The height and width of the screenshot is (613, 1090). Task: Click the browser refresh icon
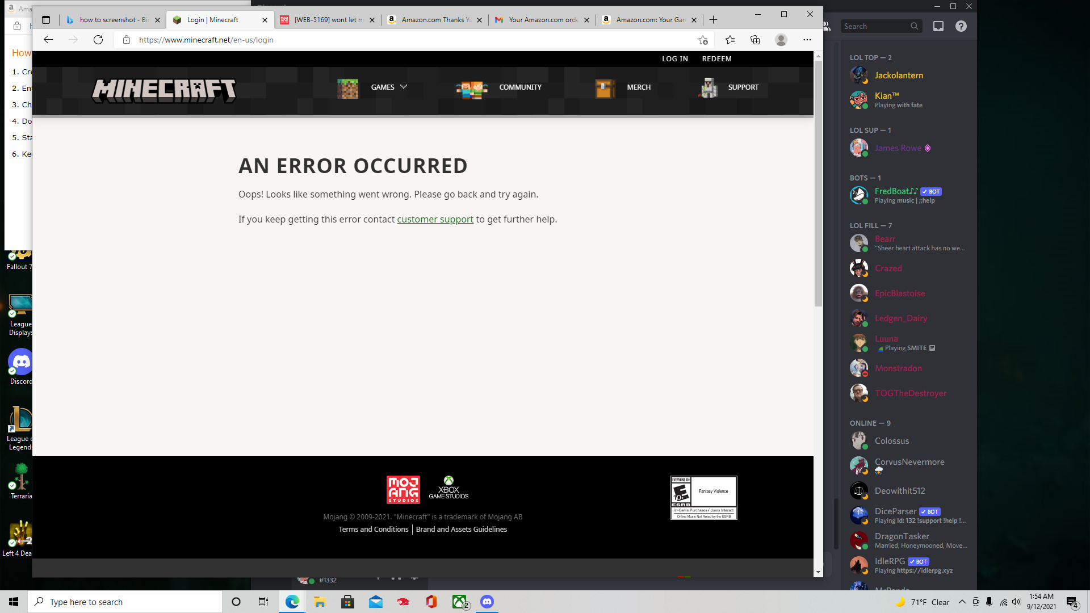(98, 40)
